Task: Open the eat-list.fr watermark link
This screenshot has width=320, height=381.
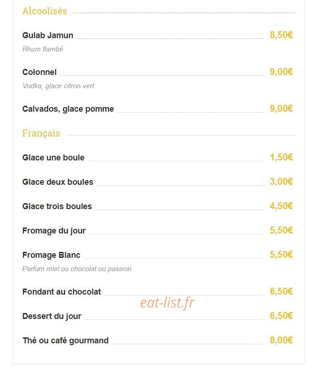Action: point(167,303)
